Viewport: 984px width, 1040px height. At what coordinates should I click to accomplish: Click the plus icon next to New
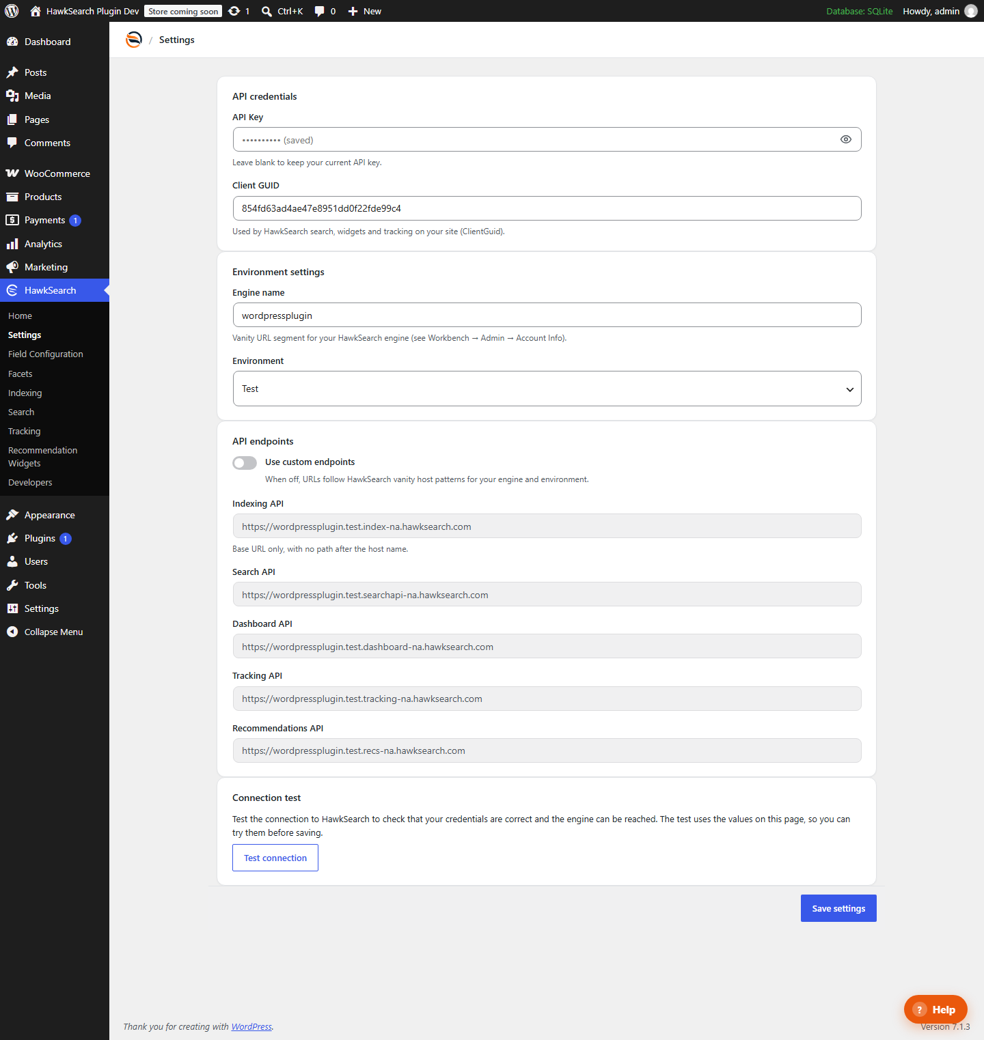(x=353, y=11)
